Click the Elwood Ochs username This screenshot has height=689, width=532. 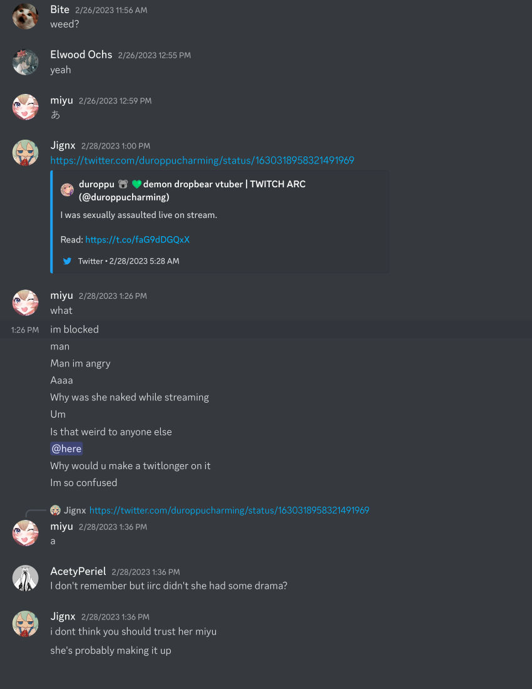[x=81, y=54]
